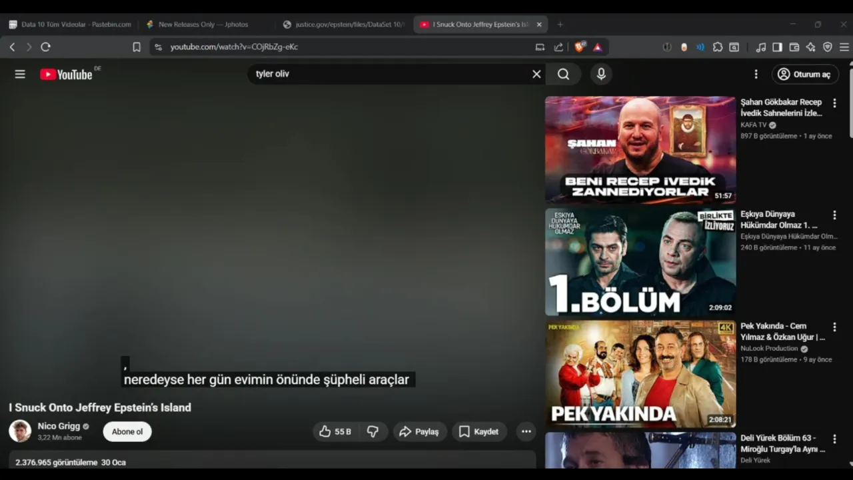Open the browser main hamburger menu
The height and width of the screenshot is (480, 853).
pyautogui.click(x=844, y=47)
